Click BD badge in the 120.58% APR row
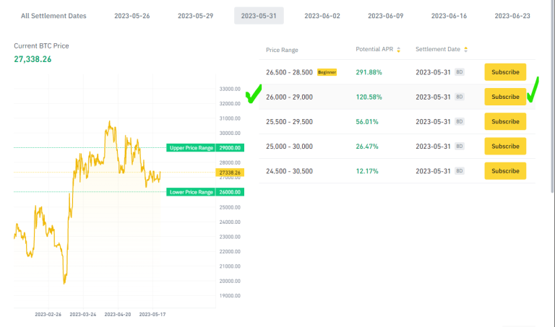Image resolution: width=555 pixels, height=327 pixels. [459, 97]
